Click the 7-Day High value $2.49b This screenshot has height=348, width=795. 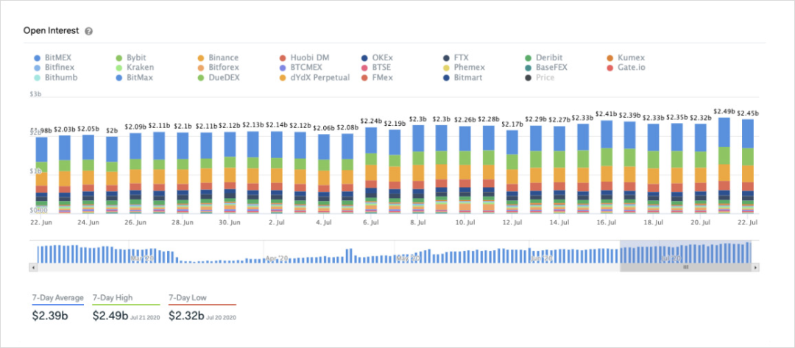point(112,315)
